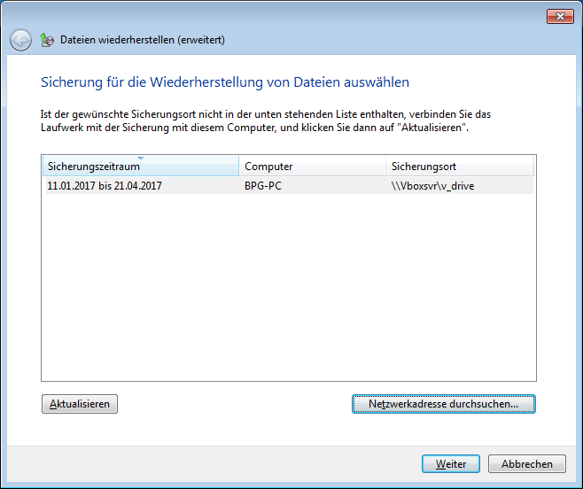The width and height of the screenshot is (583, 489).
Task: Click the BPG-PC computer cell
Action: tap(264, 186)
